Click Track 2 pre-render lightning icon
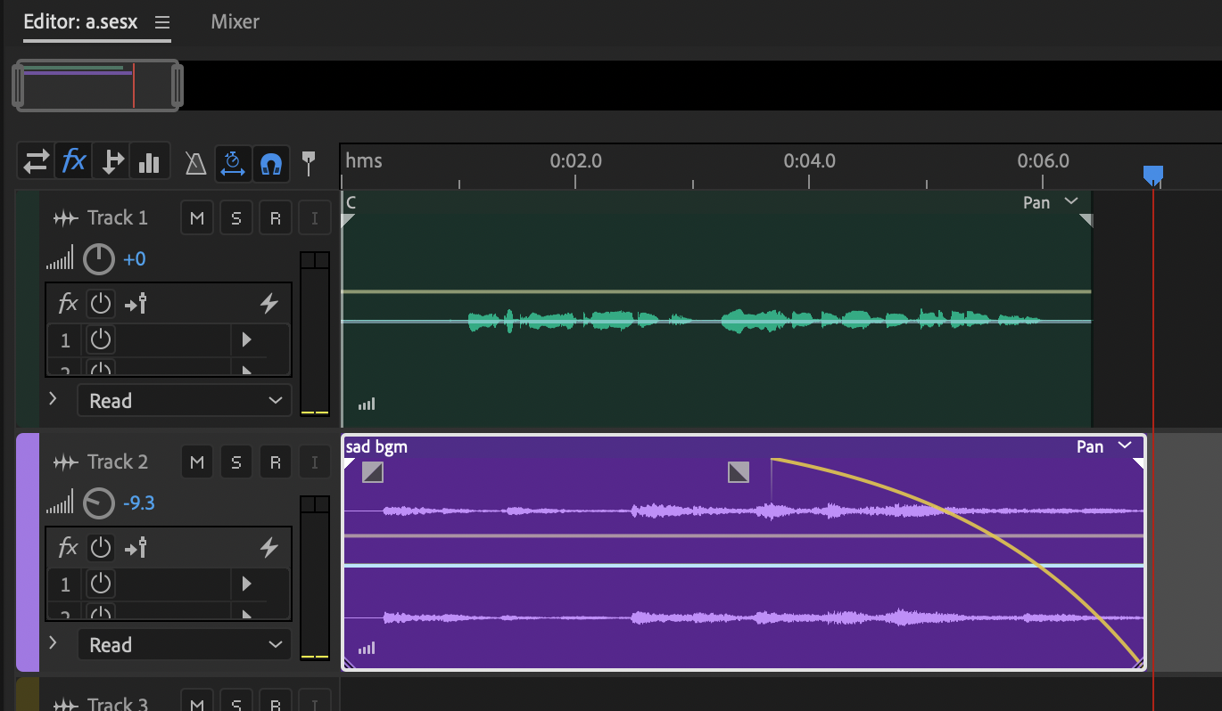Image resolution: width=1222 pixels, height=711 pixels. point(268,548)
